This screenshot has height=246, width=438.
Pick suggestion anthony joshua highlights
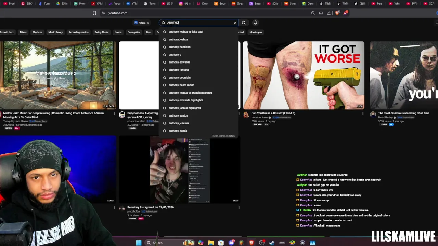[x=198, y=108]
